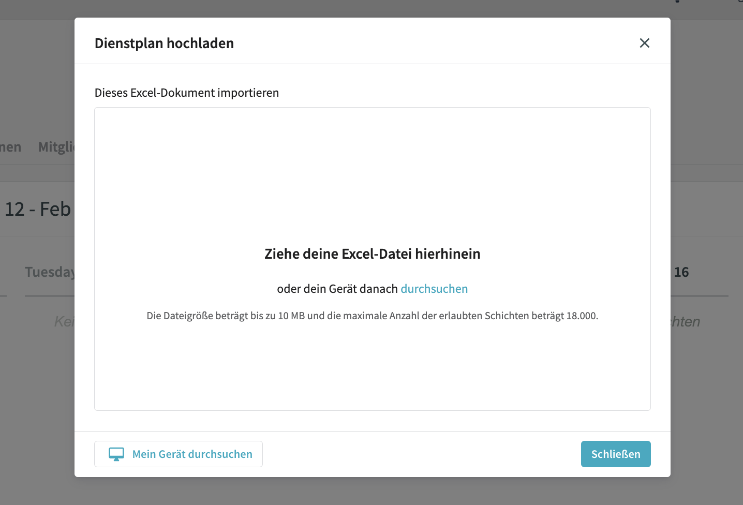Click 'Mein Gerät durchsuchen' button
The width and height of the screenshot is (743, 505).
(x=179, y=454)
